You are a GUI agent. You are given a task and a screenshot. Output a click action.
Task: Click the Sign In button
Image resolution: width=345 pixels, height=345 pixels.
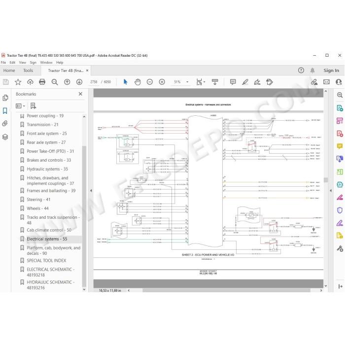coord(331,70)
